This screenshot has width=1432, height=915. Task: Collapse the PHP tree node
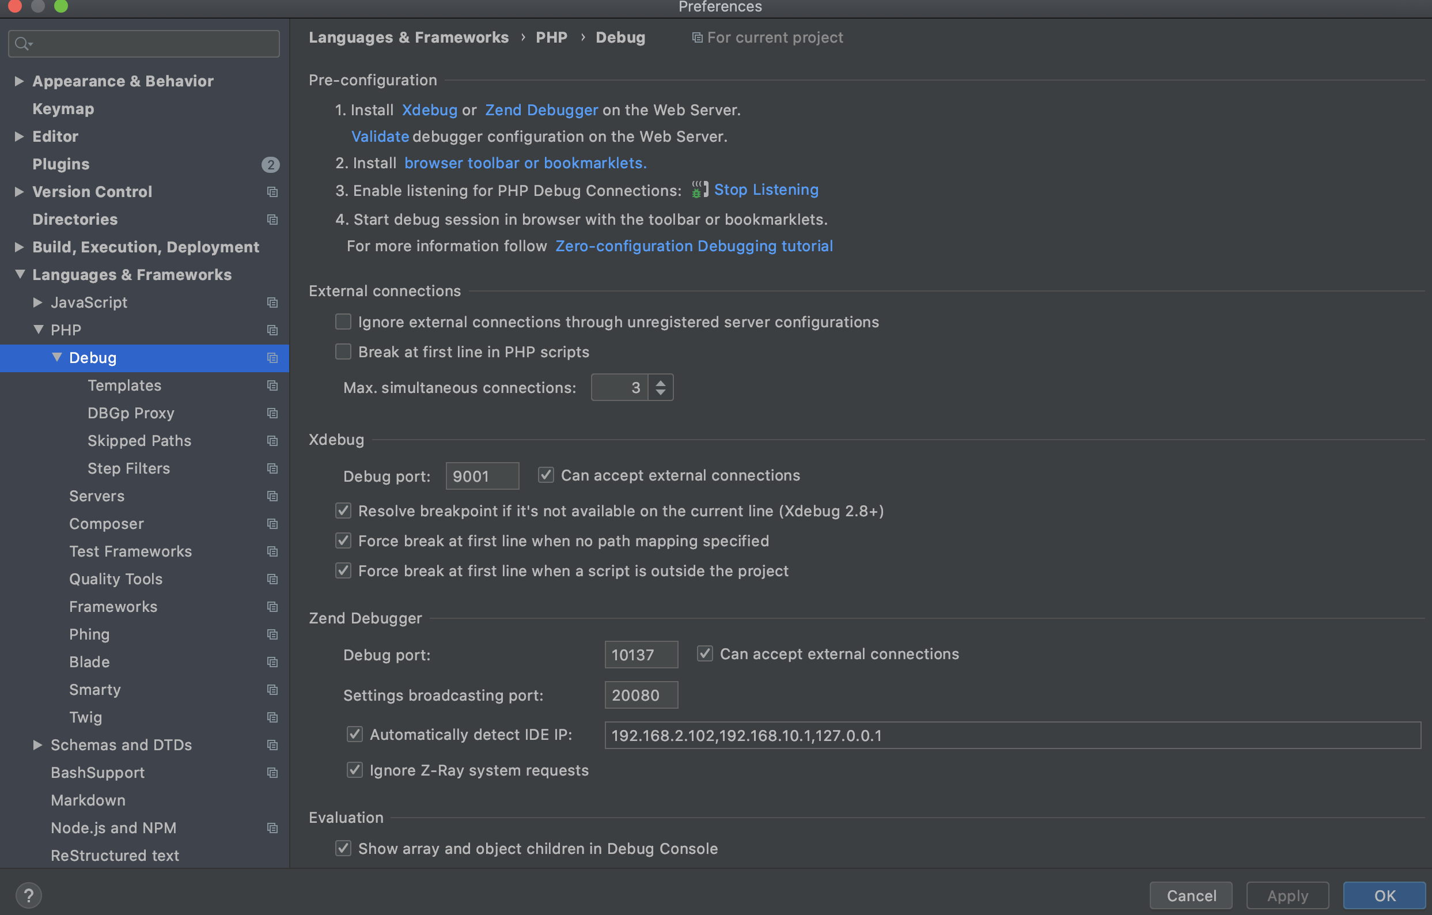[39, 330]
